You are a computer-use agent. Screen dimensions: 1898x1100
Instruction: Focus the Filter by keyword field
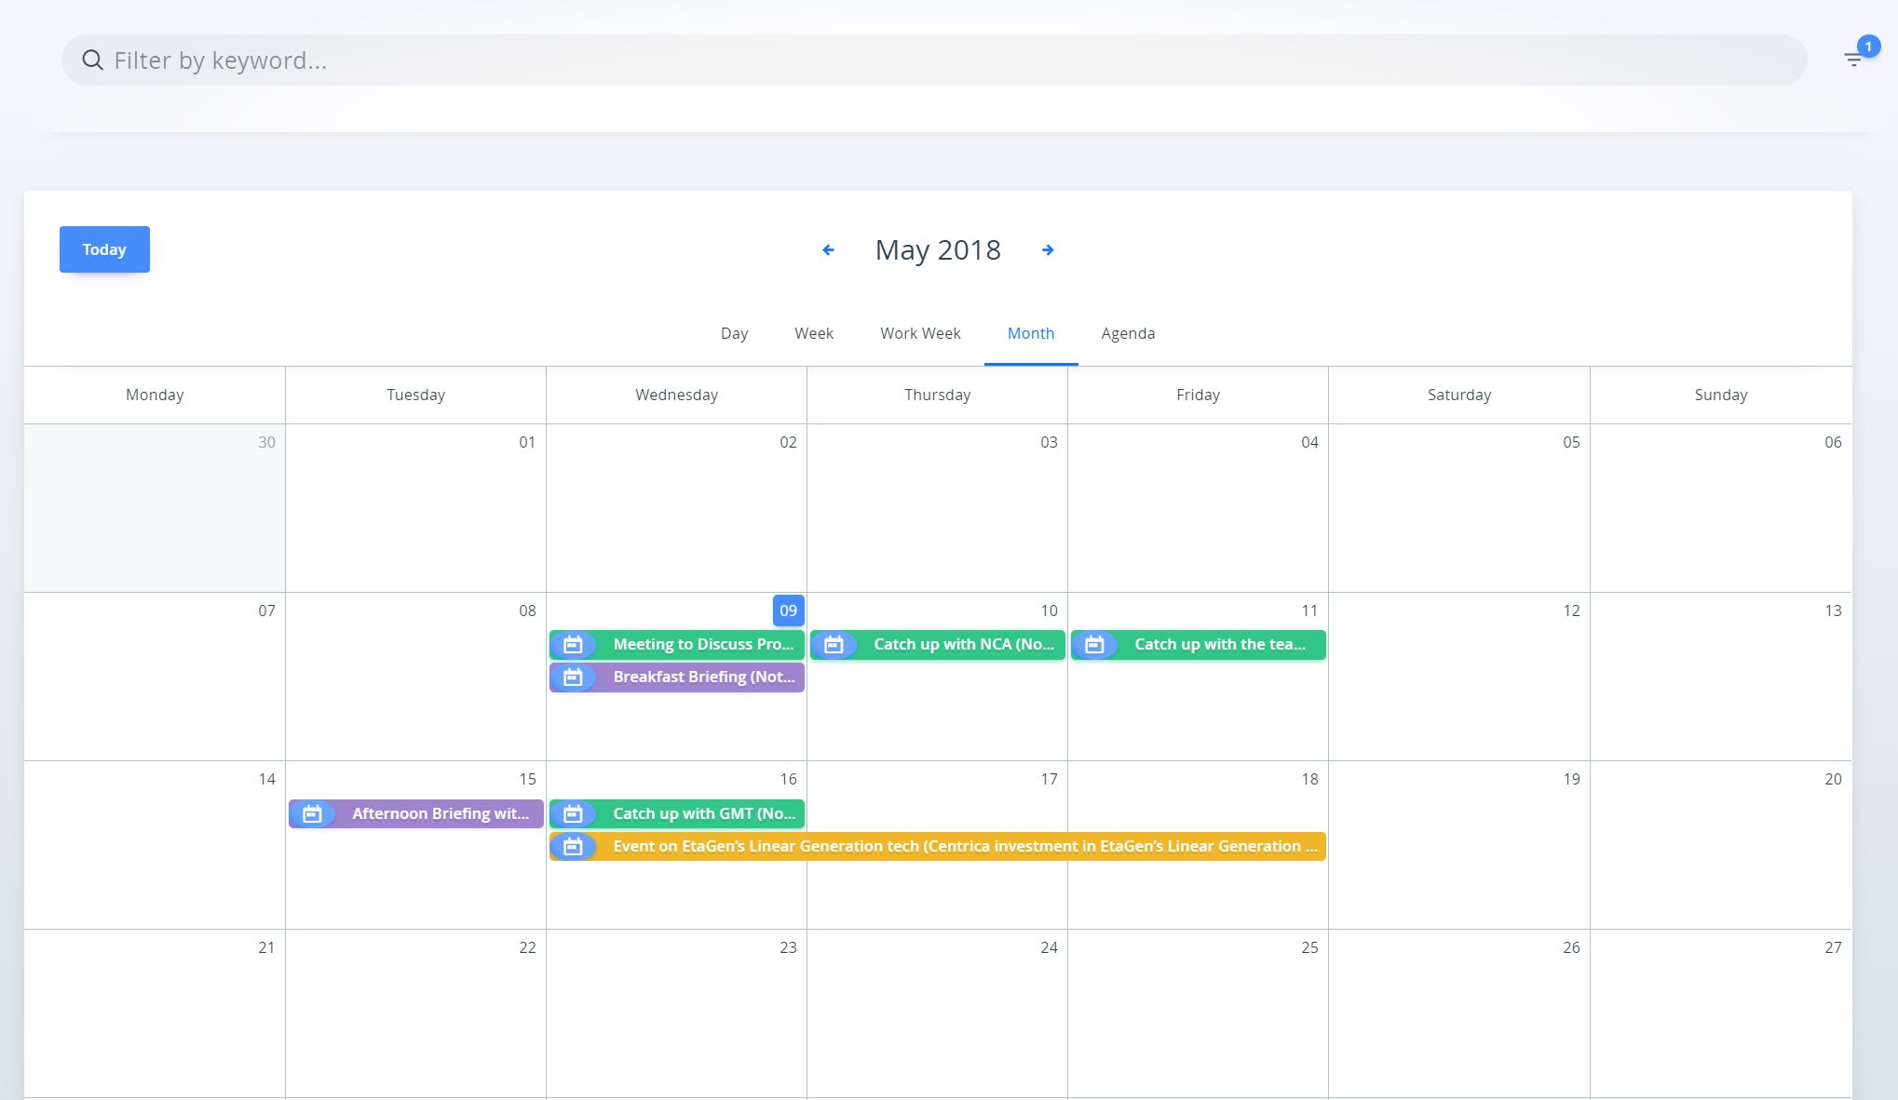point(931,60)
